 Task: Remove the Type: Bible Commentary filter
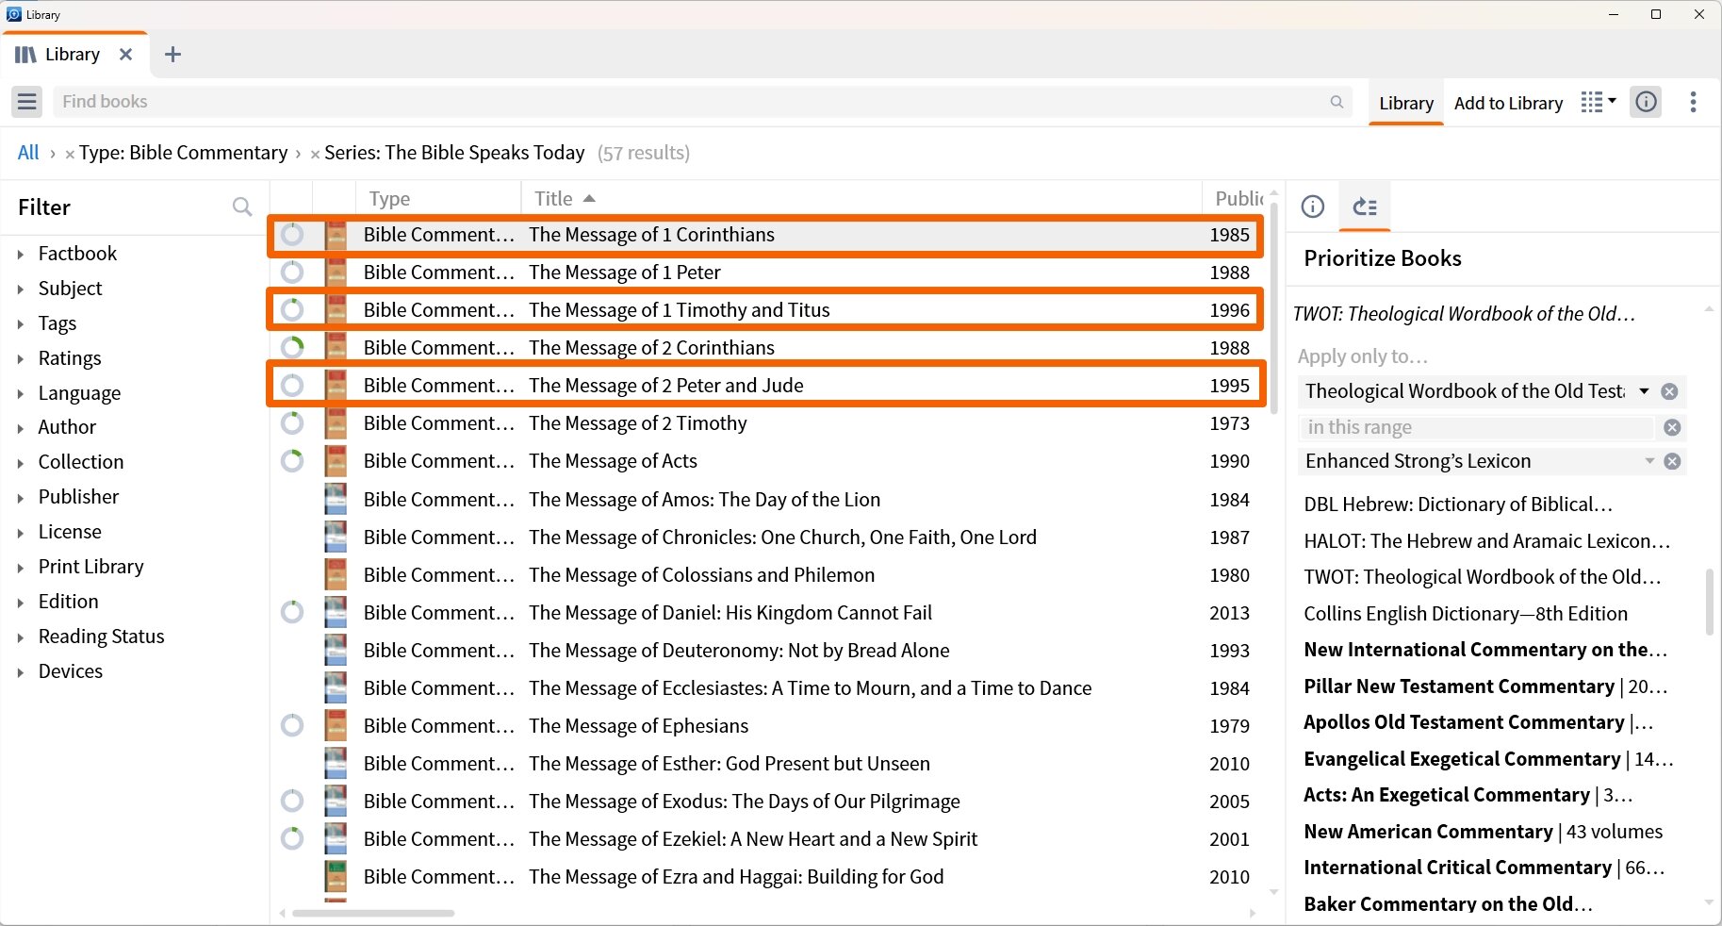point(70,155)
